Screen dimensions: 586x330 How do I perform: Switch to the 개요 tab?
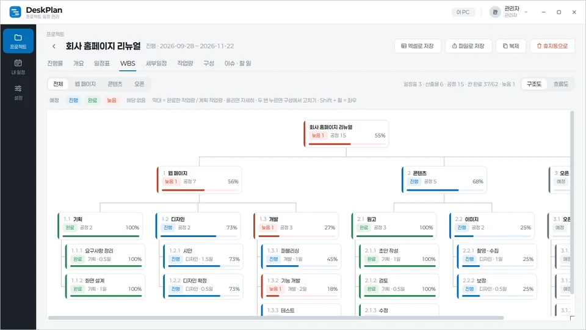coord(79,63)
